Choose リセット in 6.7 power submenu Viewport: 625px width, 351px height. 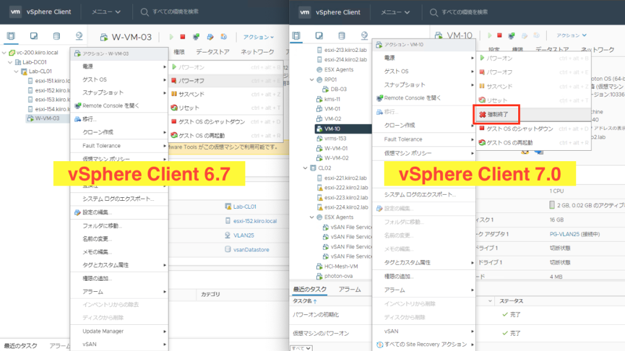(226, 107)
